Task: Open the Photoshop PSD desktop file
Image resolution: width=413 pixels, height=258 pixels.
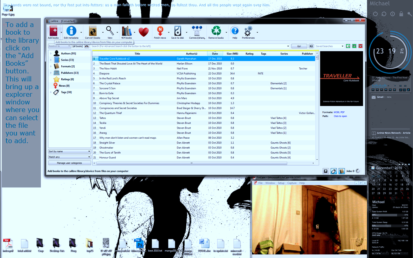Action: tap(139, 243)
